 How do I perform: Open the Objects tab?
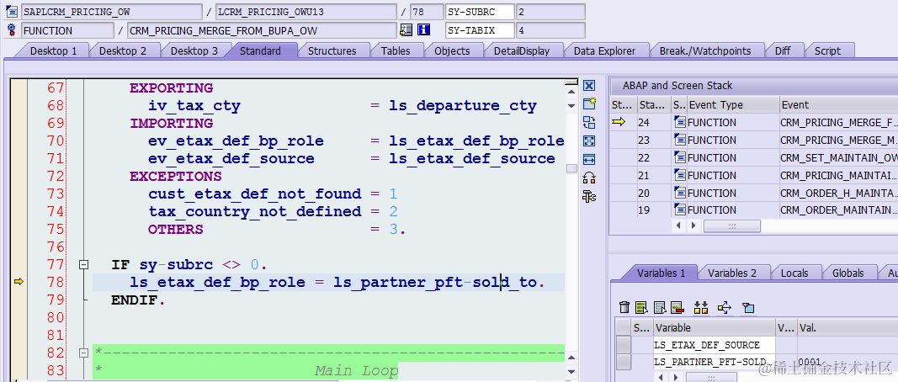click(452, 50)
